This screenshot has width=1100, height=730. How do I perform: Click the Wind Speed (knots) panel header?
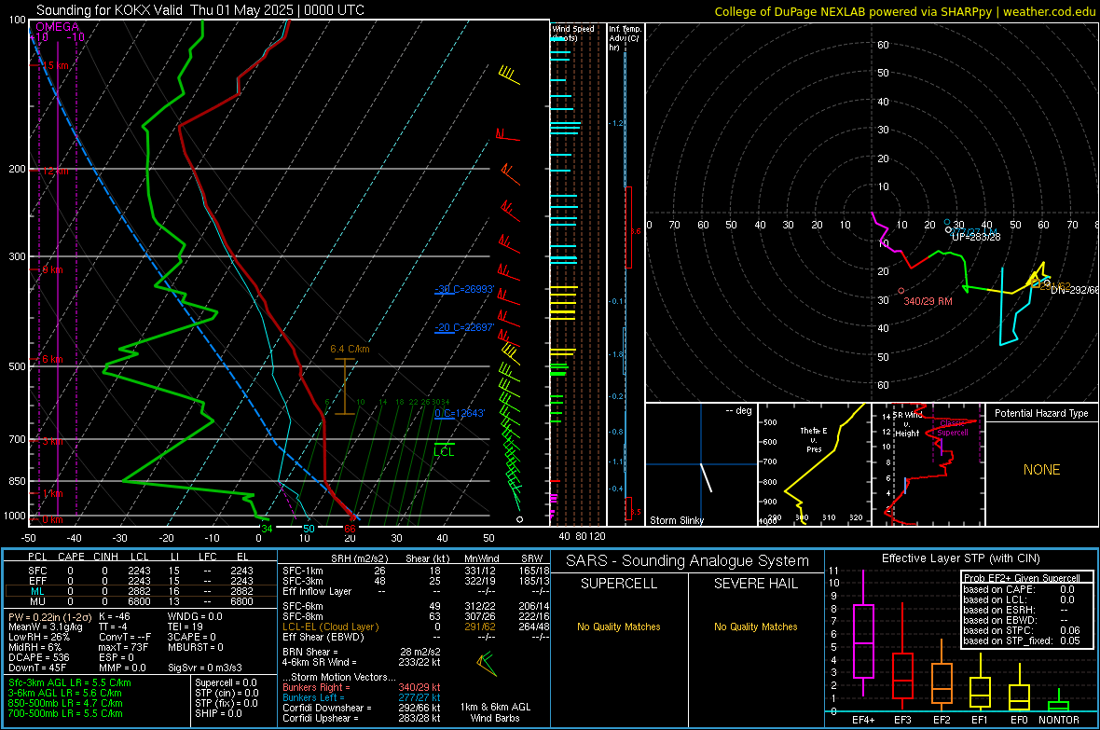pos(572,33)
